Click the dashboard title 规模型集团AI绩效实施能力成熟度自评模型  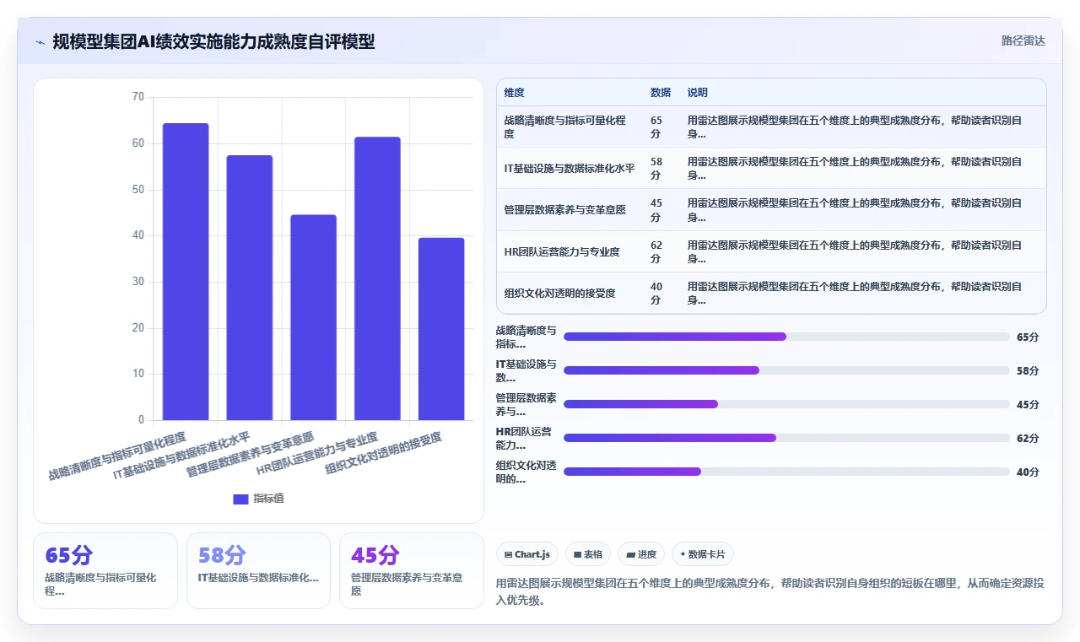pyautogui.click(x=213, y=41)
